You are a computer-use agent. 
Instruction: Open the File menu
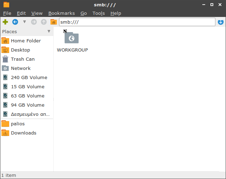7,13
